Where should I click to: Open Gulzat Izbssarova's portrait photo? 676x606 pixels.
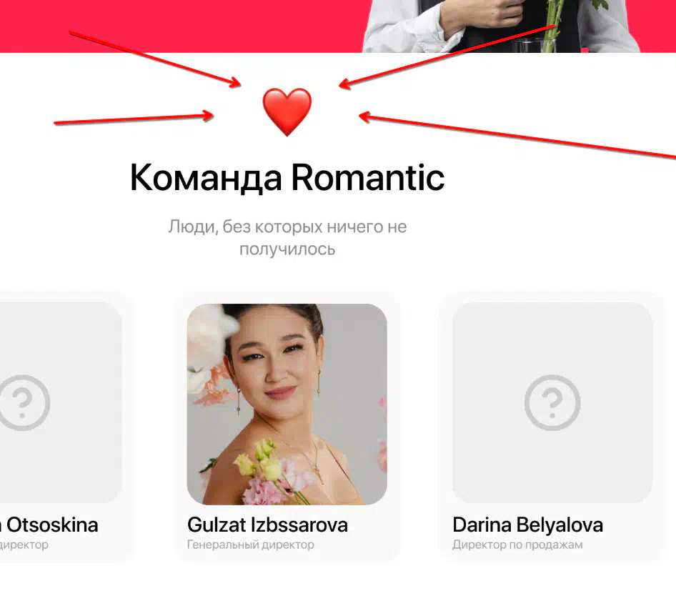[x=287, y=404]
